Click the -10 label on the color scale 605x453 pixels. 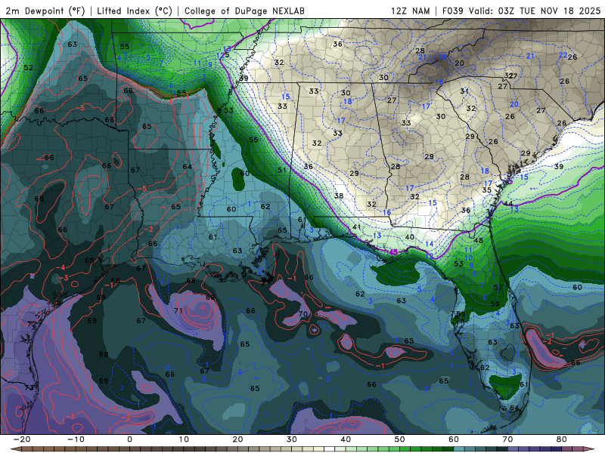point(76,439)
